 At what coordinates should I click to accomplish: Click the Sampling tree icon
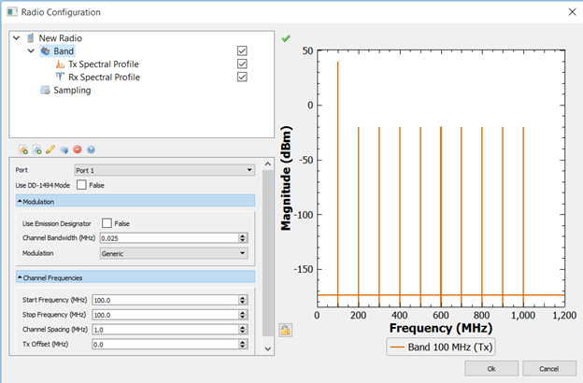46,90
